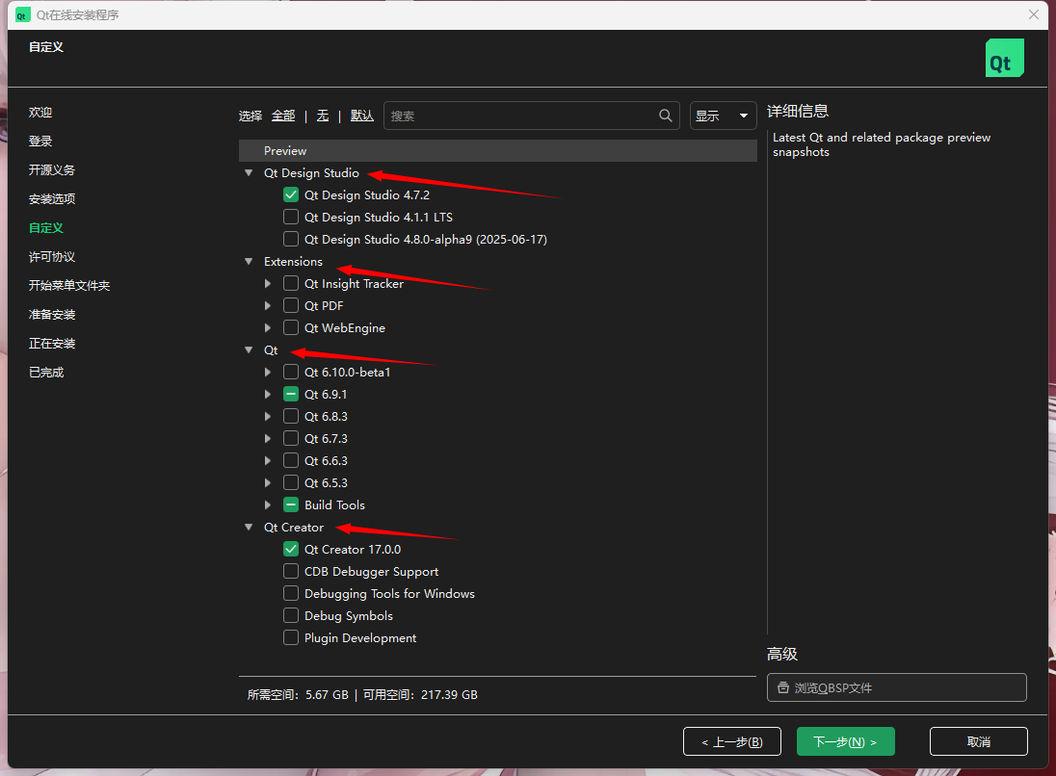Expand the Qt 6.8.3 node

point(268,417)
